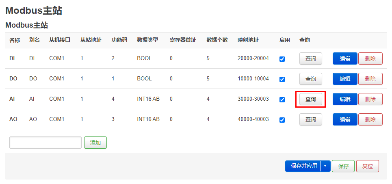The image size is (392, 184).
Task: Click 查询 for the AI row
Action: coord(311,99)
